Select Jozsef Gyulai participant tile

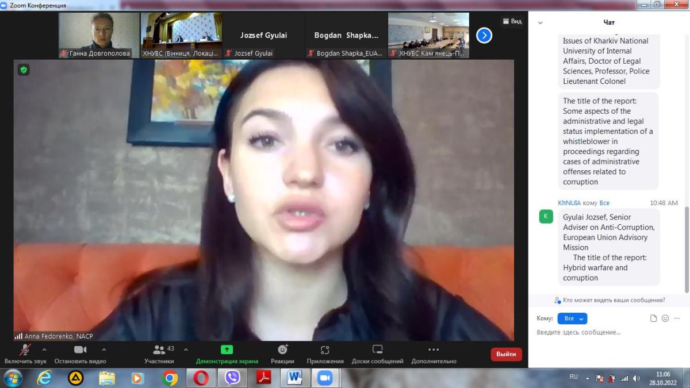pos(264,36)
